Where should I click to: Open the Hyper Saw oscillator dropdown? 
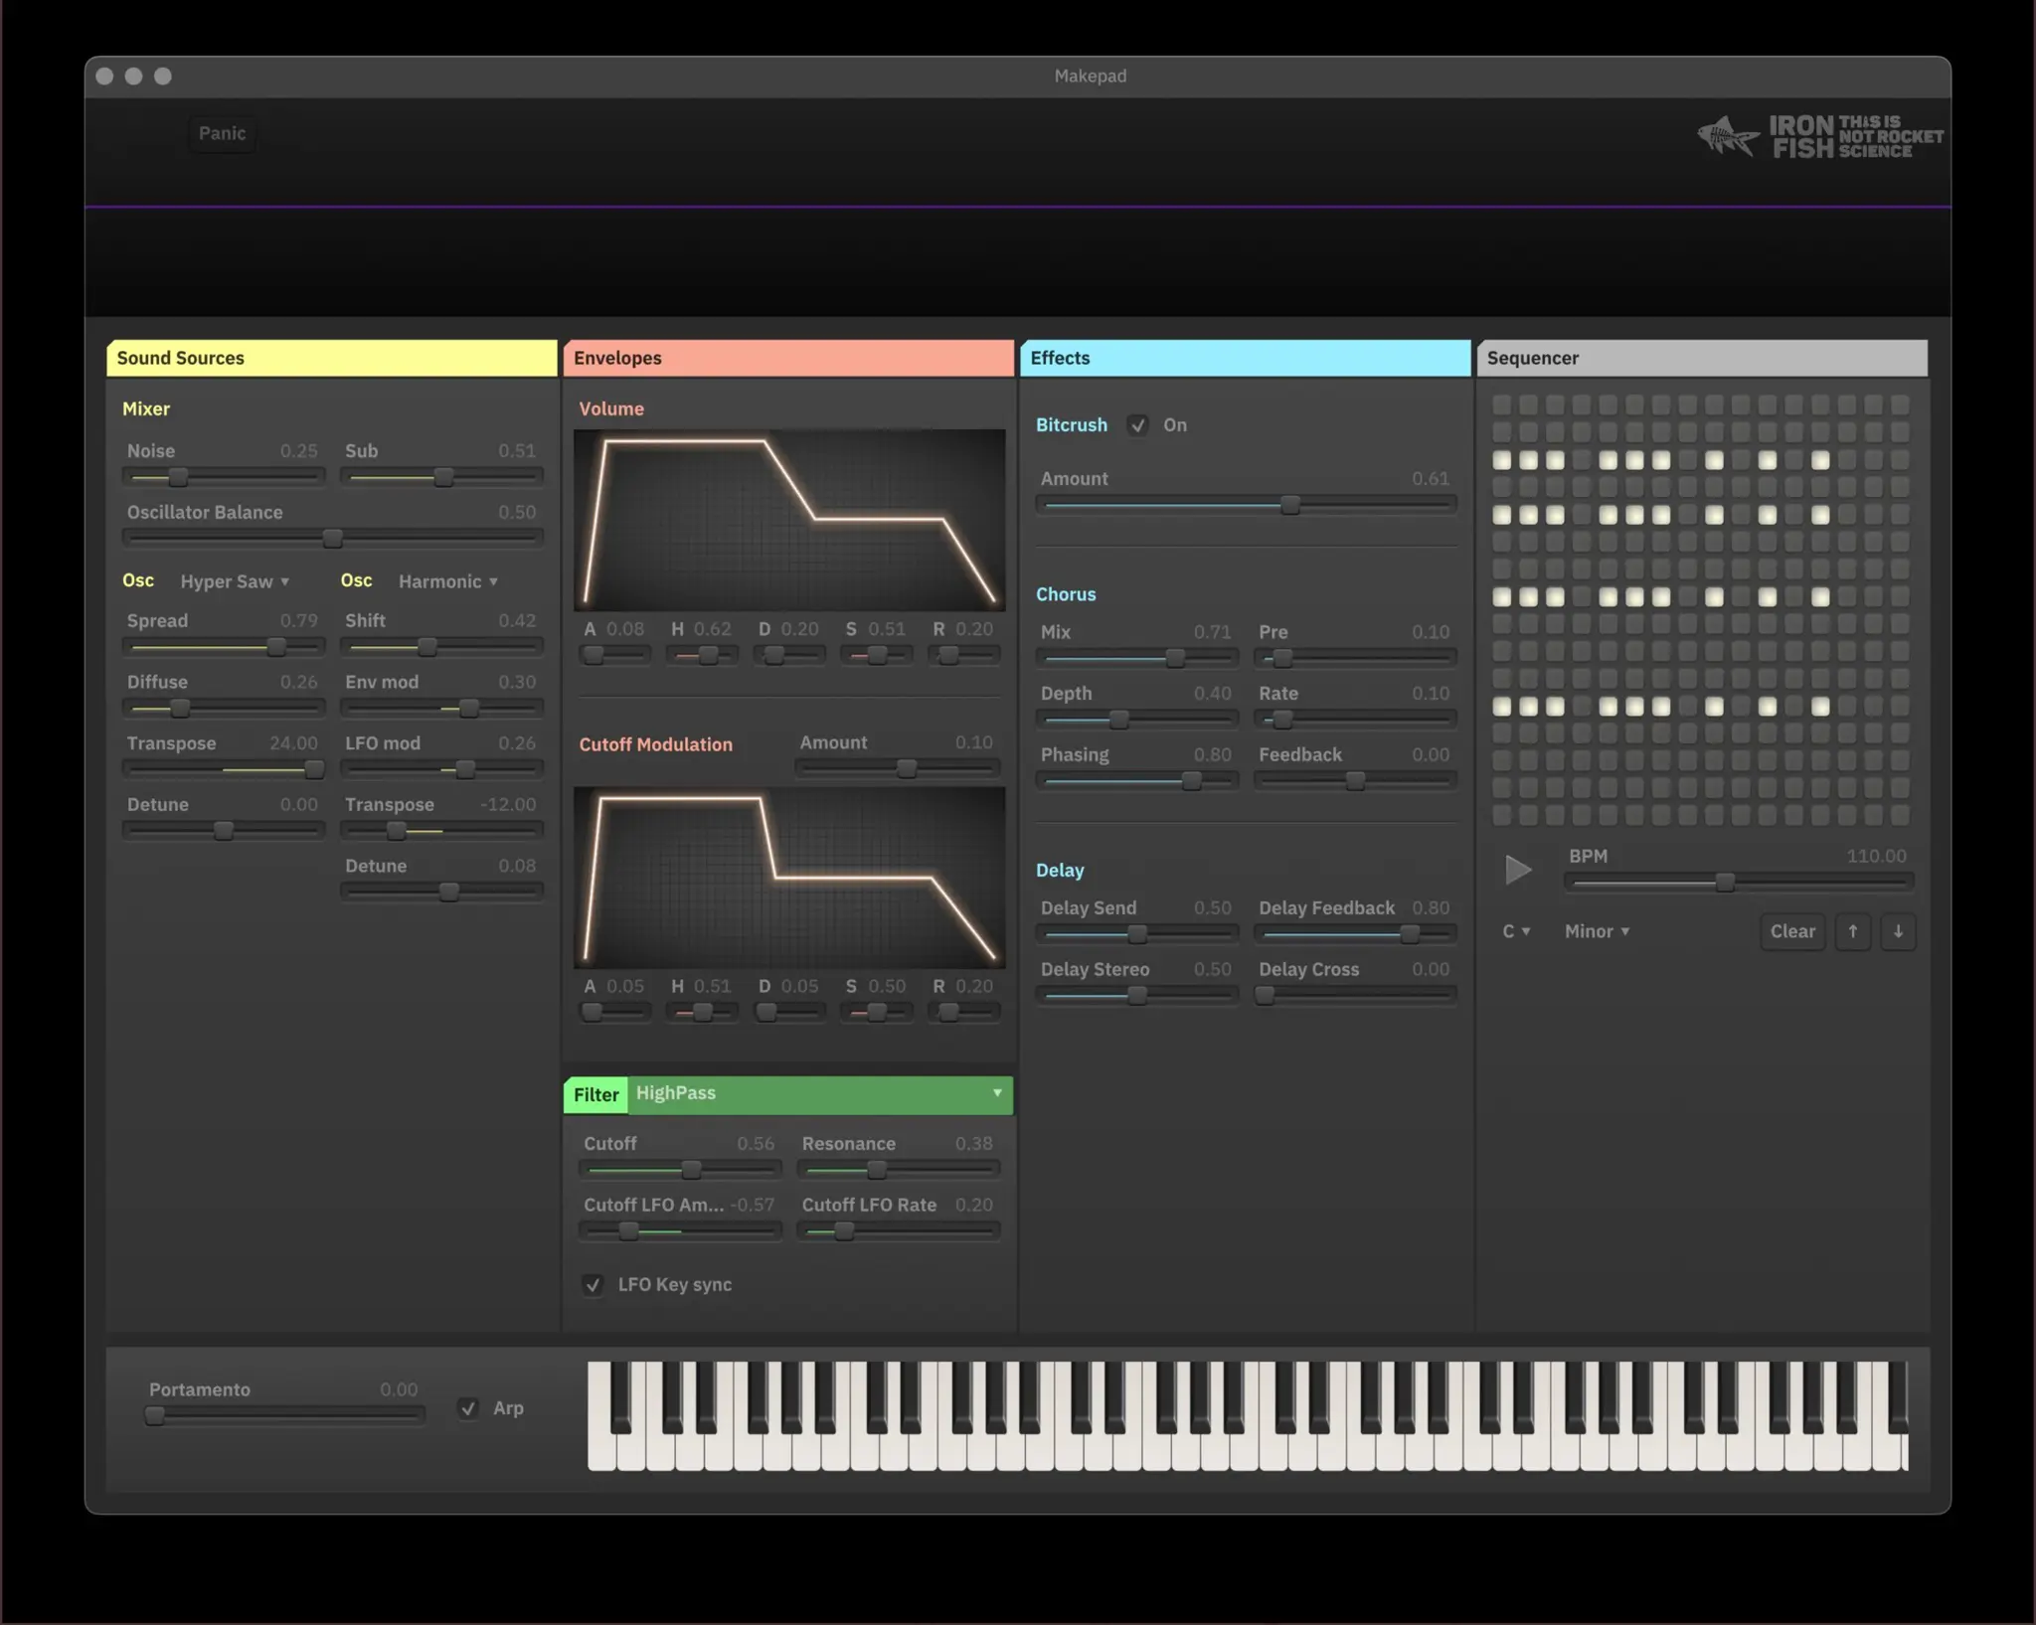point(235,581)
